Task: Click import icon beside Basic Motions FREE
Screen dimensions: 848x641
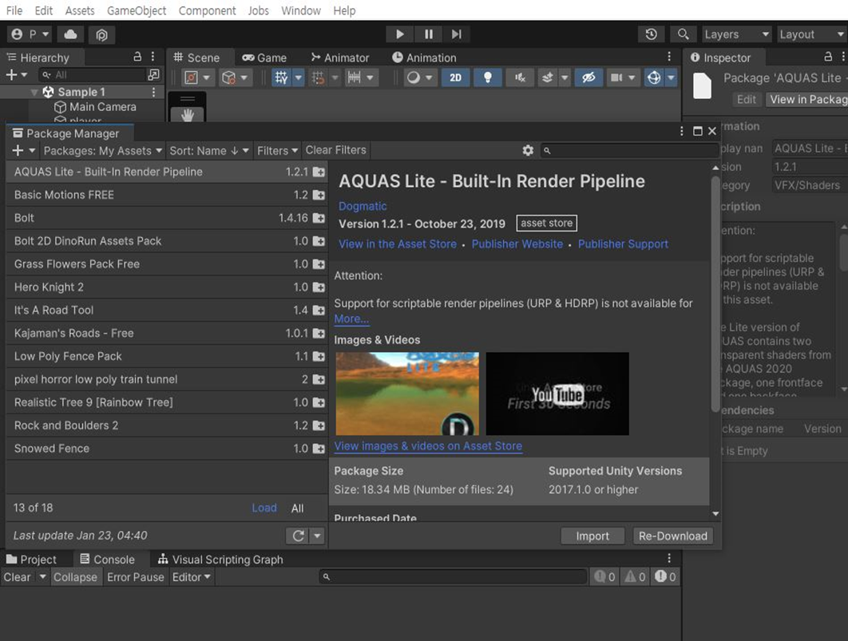Action: (319, 195)
